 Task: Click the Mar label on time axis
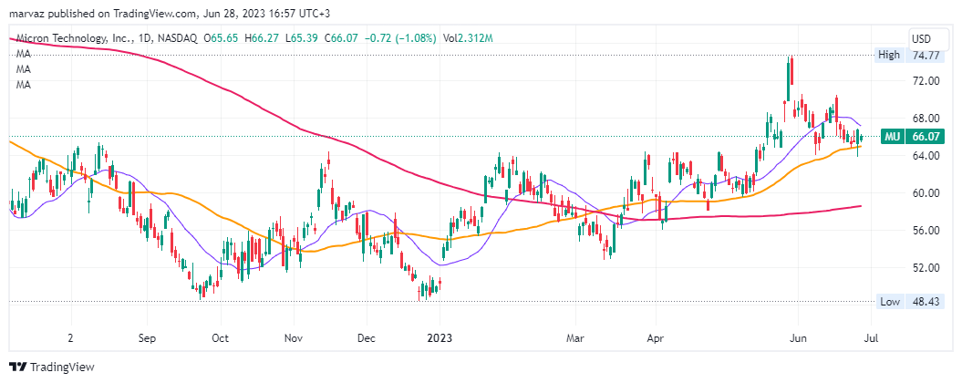click(575, 338)
